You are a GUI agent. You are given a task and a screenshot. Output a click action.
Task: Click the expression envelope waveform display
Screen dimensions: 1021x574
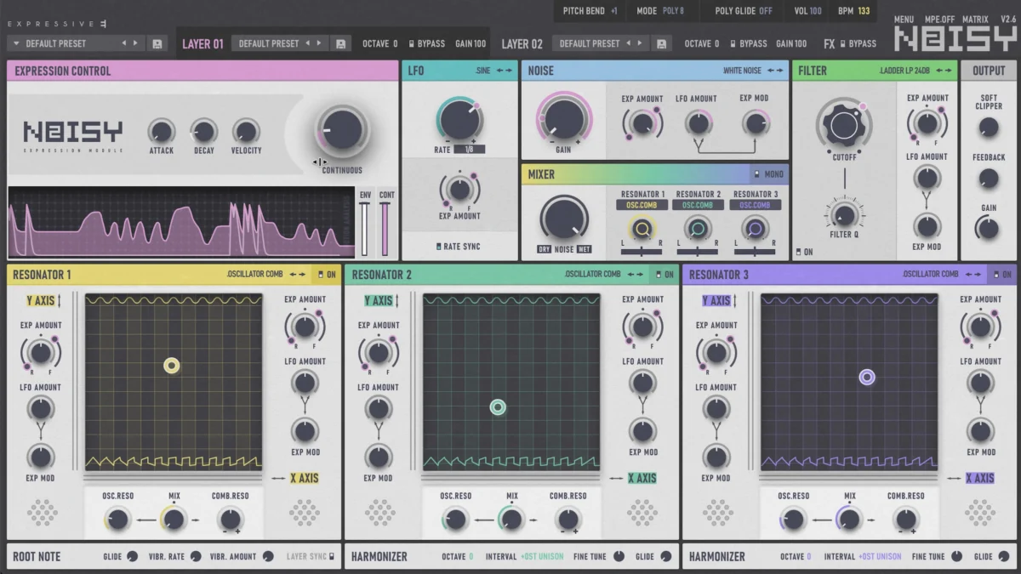click(181, 222)
